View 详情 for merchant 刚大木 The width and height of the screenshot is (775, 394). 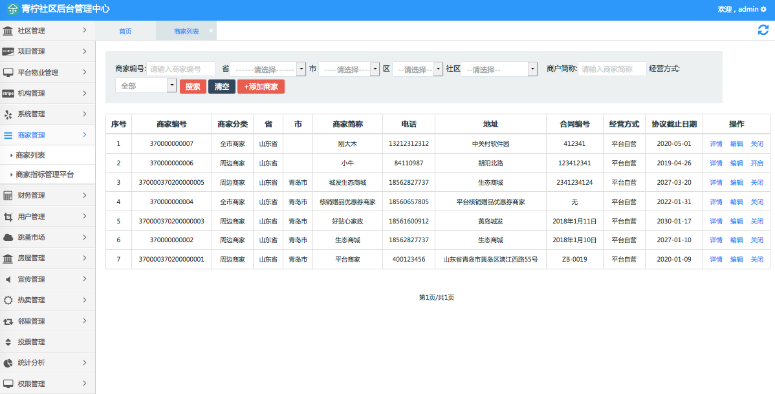pyautogui.click(x=716, y=143)
